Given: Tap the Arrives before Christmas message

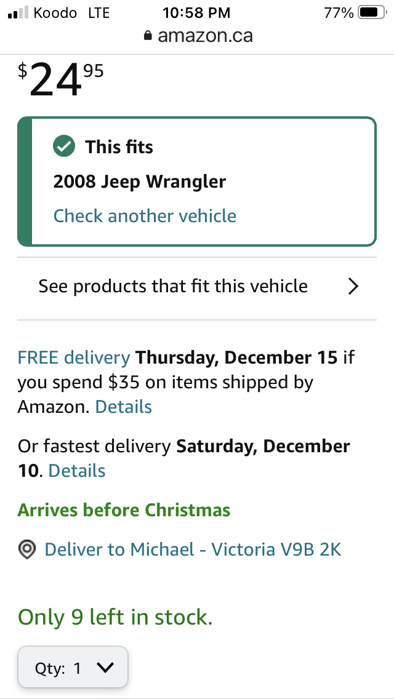Looking at the screenshot, I should point(124,510).
